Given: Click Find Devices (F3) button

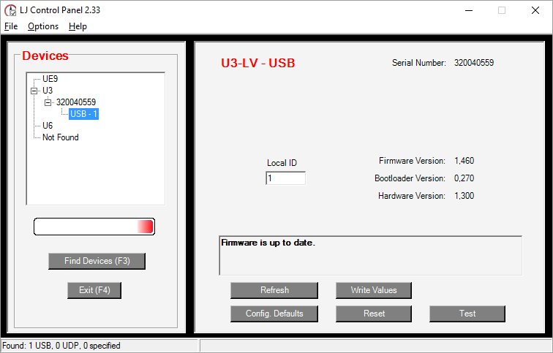Looking at the screenshot, I should point(97,261).
